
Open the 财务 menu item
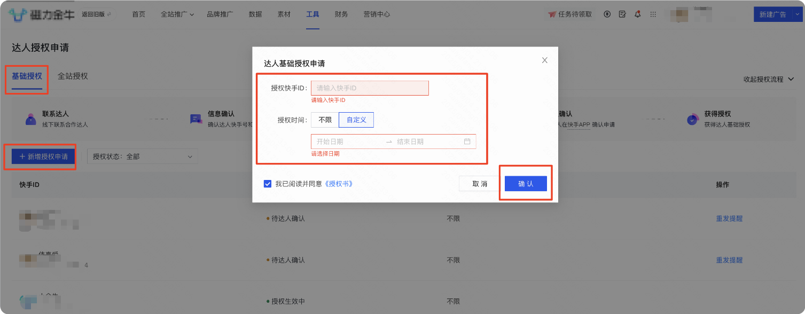click(x=341, y=14)
